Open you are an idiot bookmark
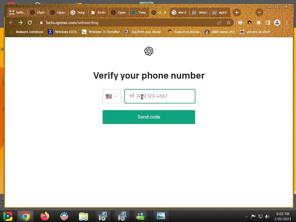Screen dimensions: 296x222 click(255, 32)
